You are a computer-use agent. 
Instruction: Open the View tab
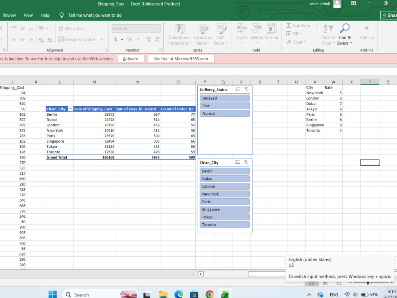click(x=28, y=15)
